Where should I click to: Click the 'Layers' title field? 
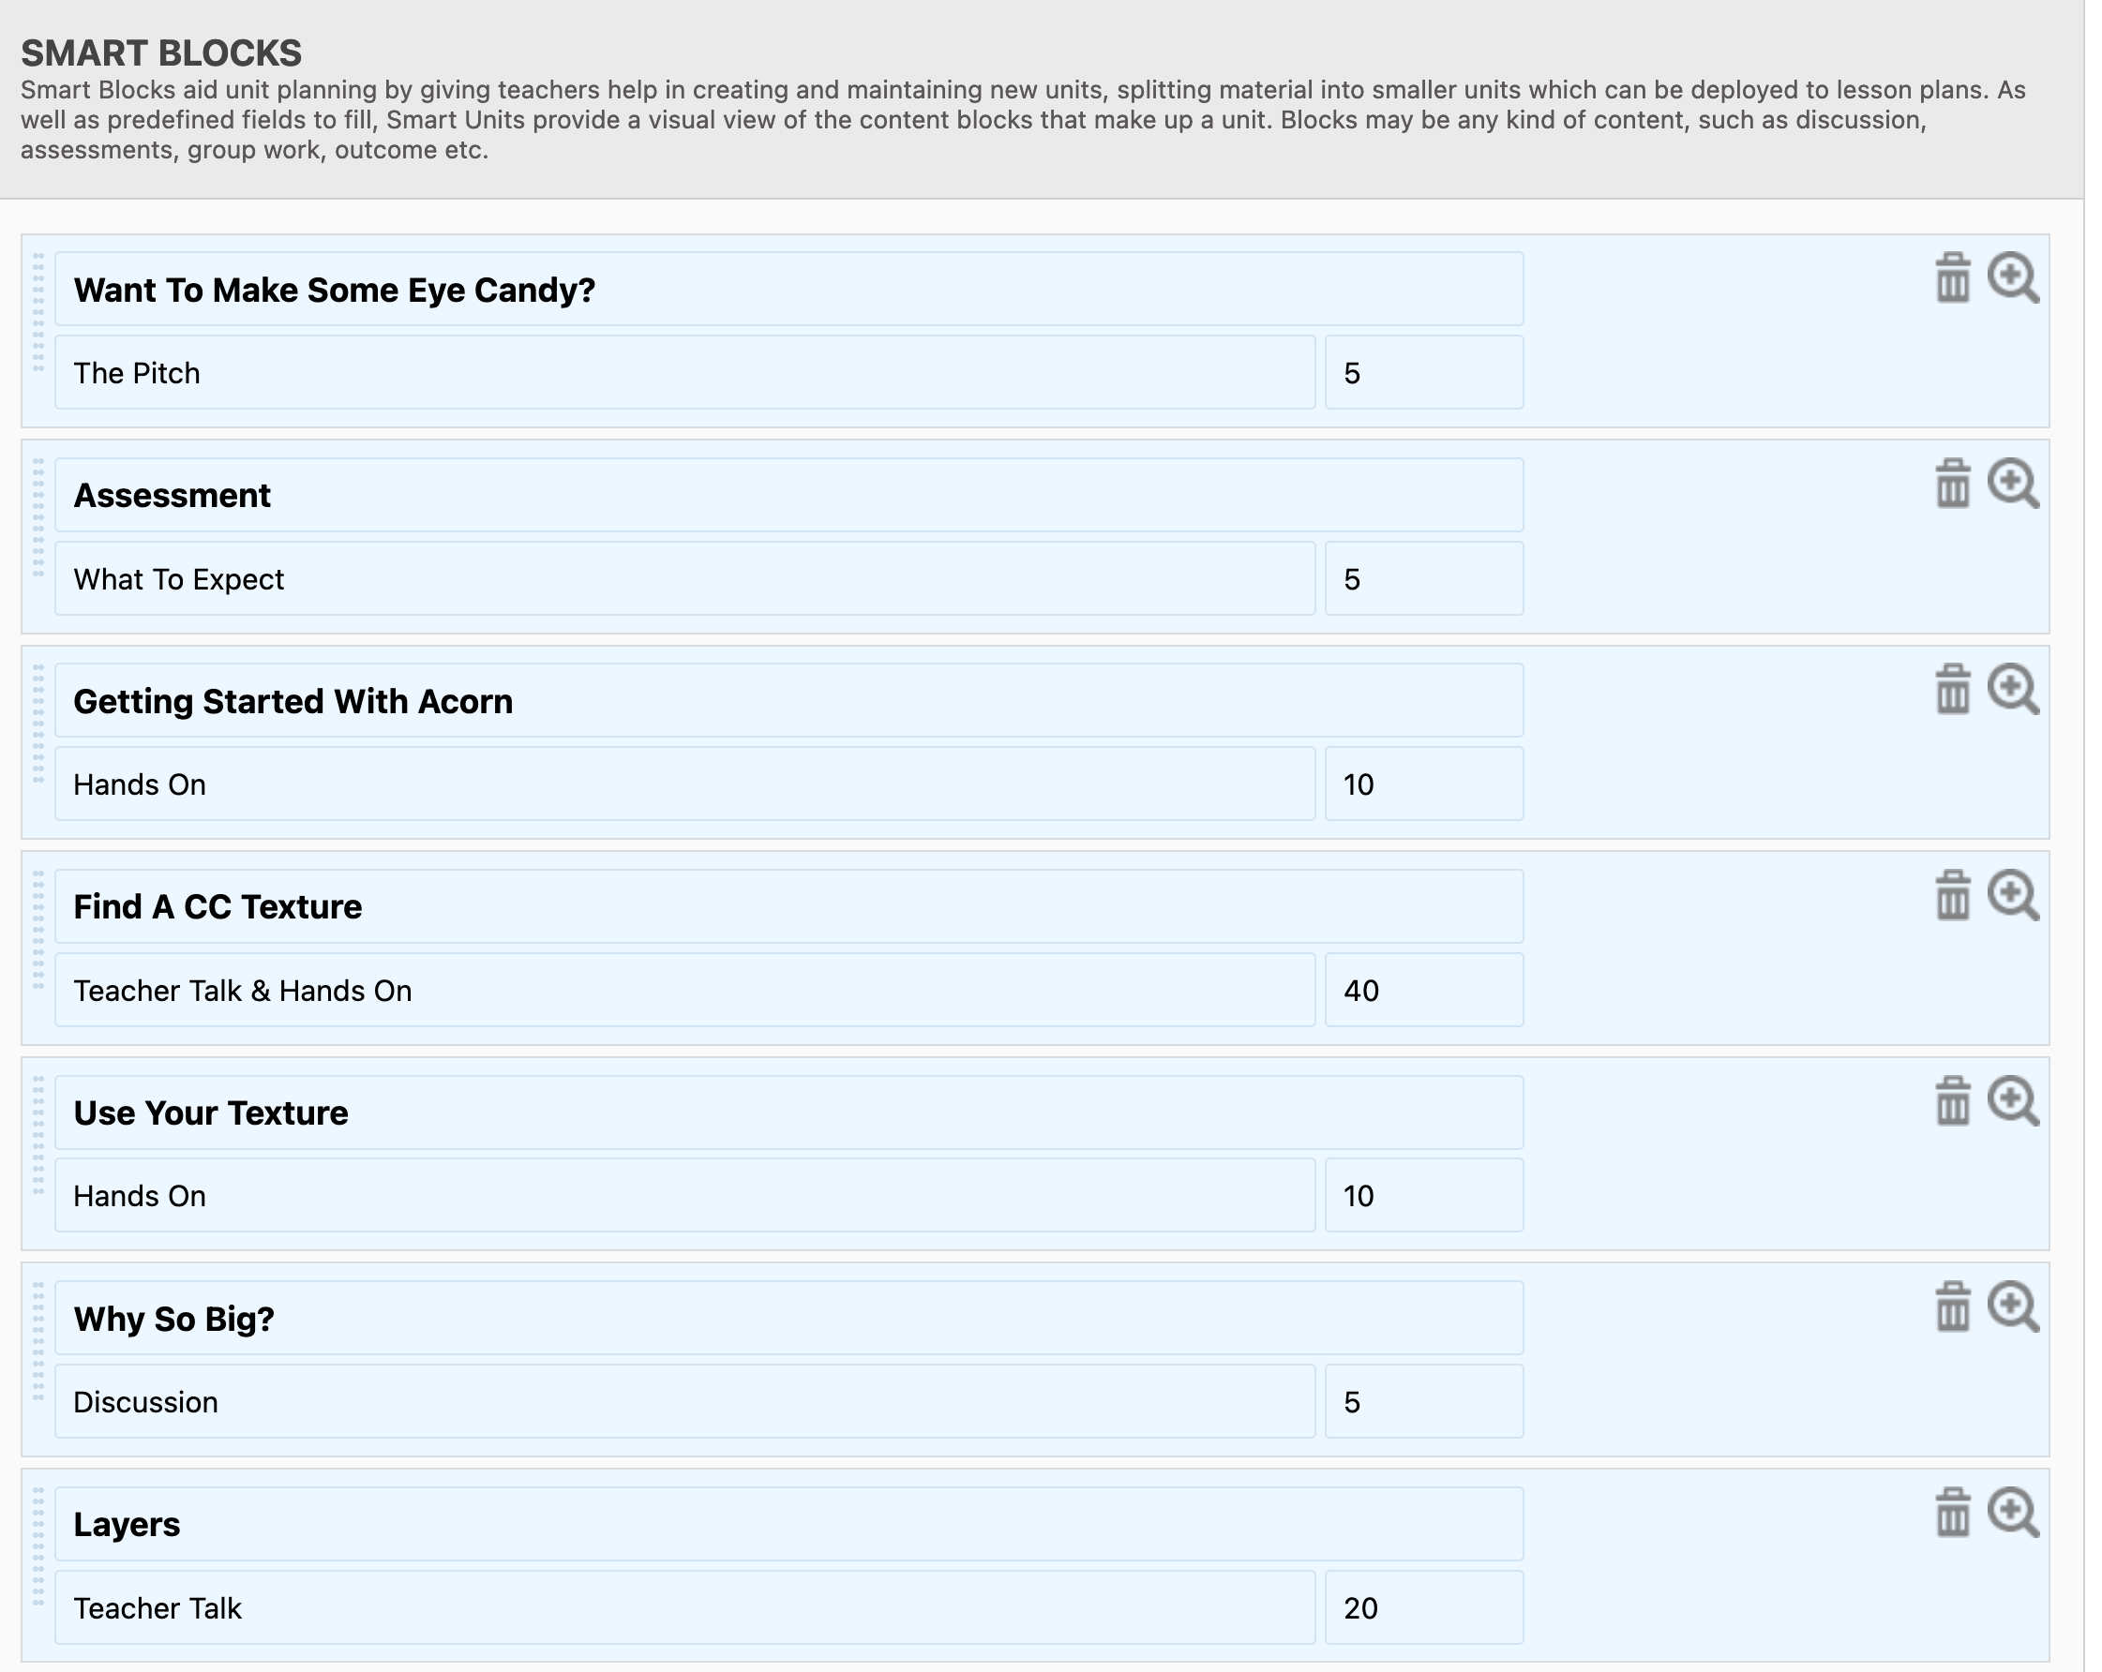click(788, 1524)
